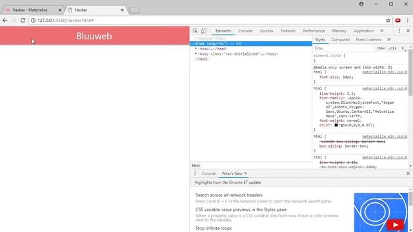Image resolution: width=413 pixels, height=232 pixels.
Task: Select the html lang="es" element row
Action: point(251,43)
